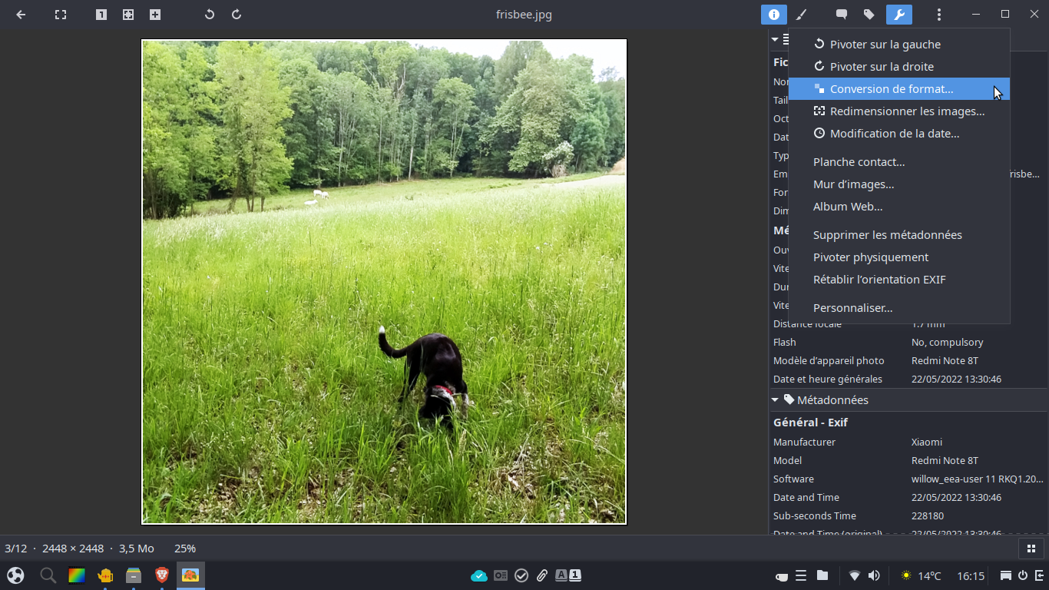Image resolution: width=1049 pixels, height=590 pixels.
Task: Choose 'Redimensionner les images...' from menu
Action: (x=906, y=111)
